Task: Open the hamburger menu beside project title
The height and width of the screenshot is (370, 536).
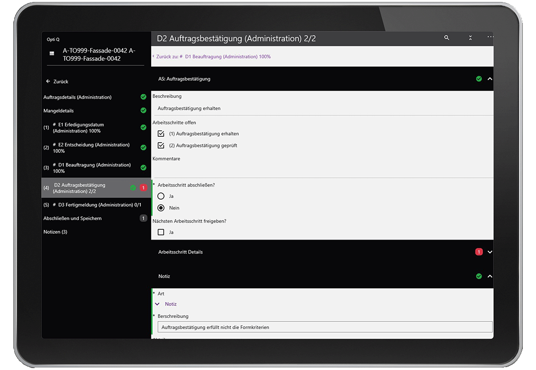Action: 52,54
